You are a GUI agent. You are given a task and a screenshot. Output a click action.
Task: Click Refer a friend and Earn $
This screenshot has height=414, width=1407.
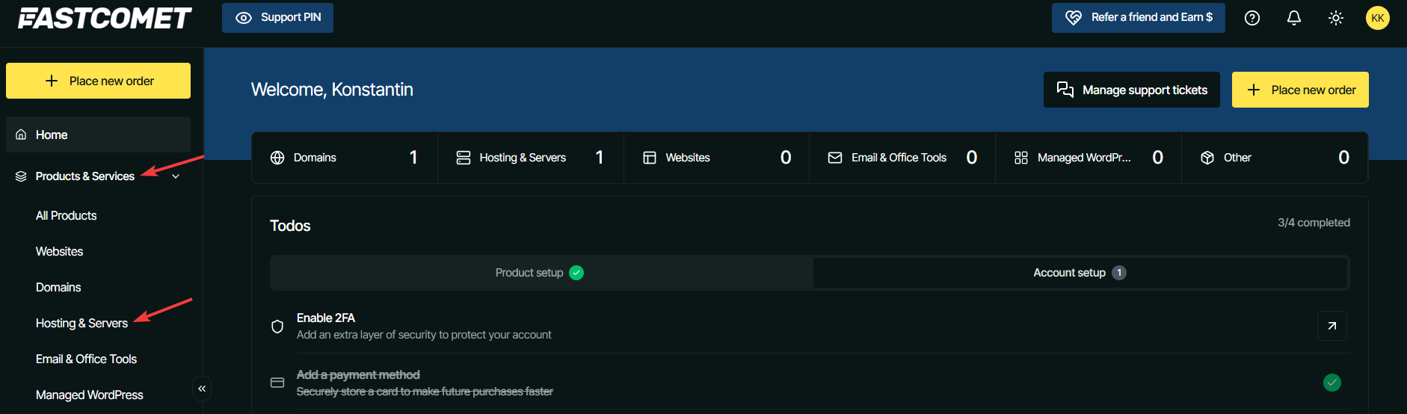click(1138, 18)
